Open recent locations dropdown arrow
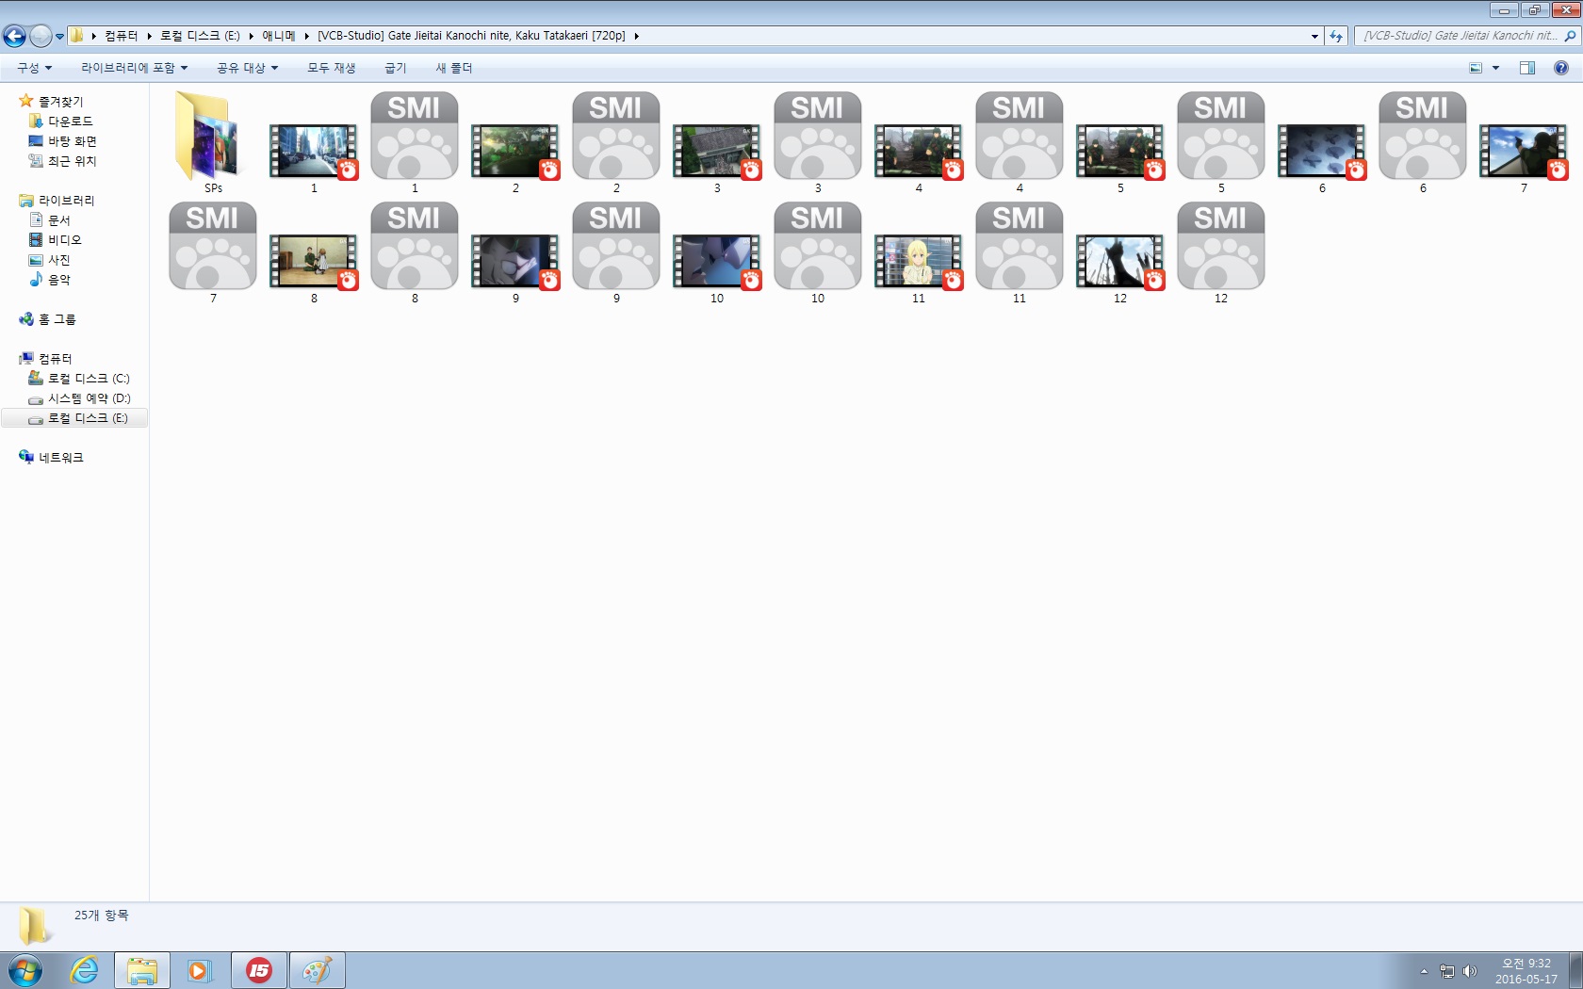This screenshot has width=1583, height=989. coord(59,37)
